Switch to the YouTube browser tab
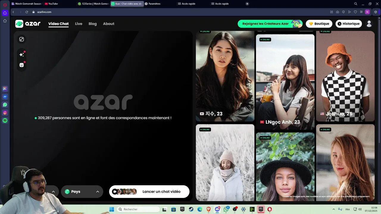 pyautogui.click(x=60, y=4)
